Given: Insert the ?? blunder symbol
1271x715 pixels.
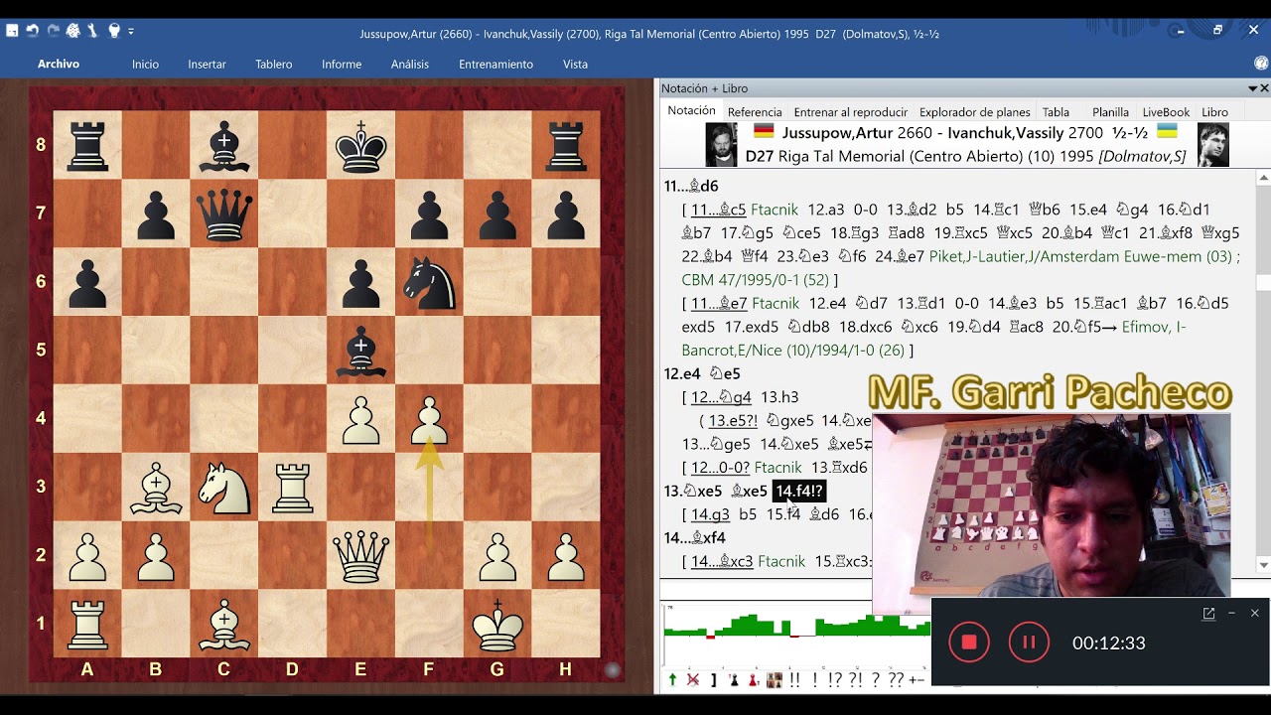Looking at the screenshot, I should [x=896, y=680].
